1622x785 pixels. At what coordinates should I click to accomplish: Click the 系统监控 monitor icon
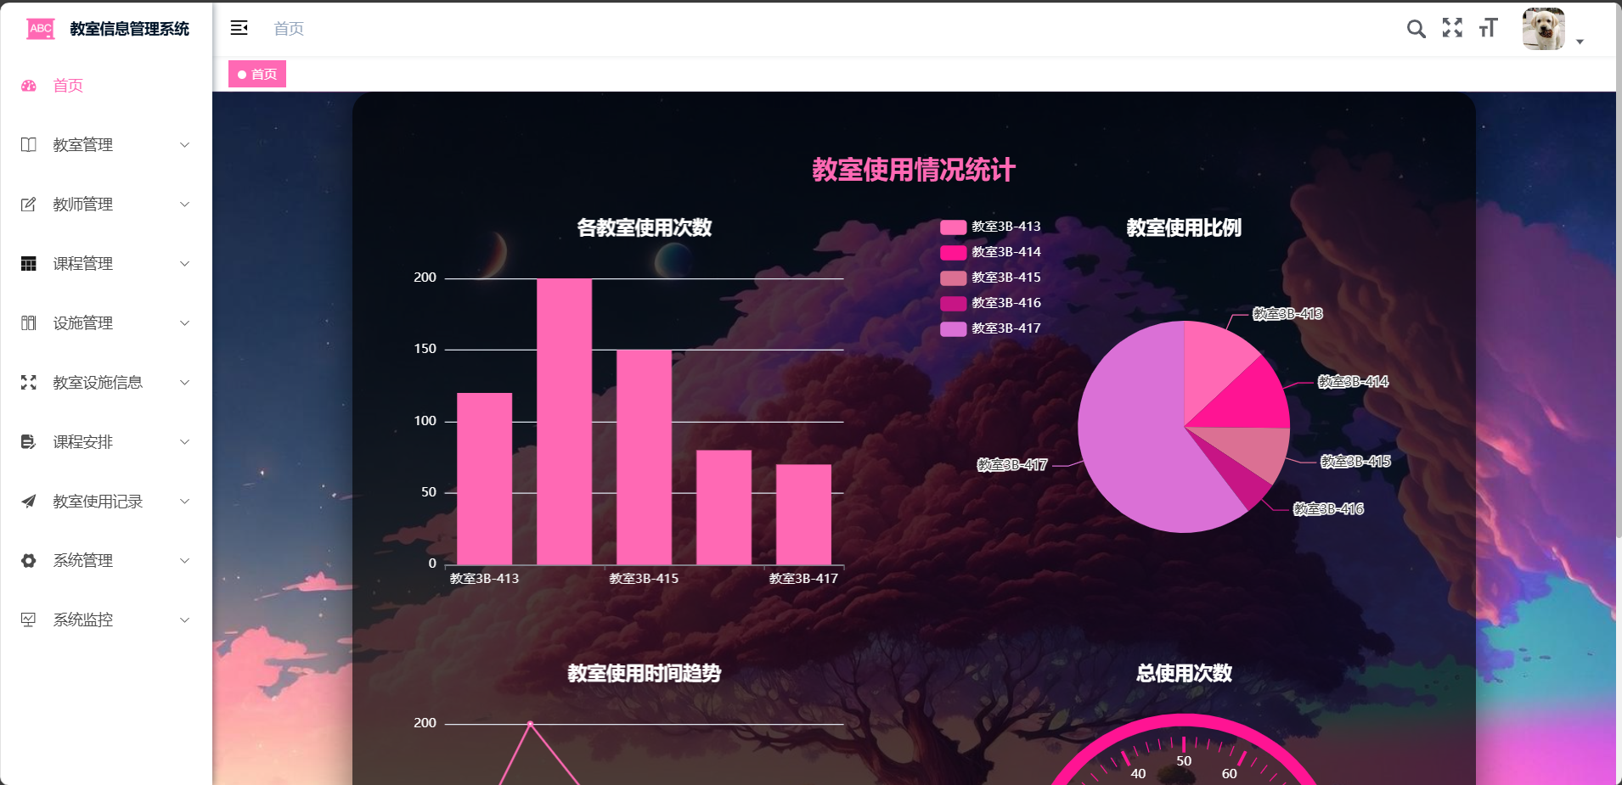[x=29, y=620]
